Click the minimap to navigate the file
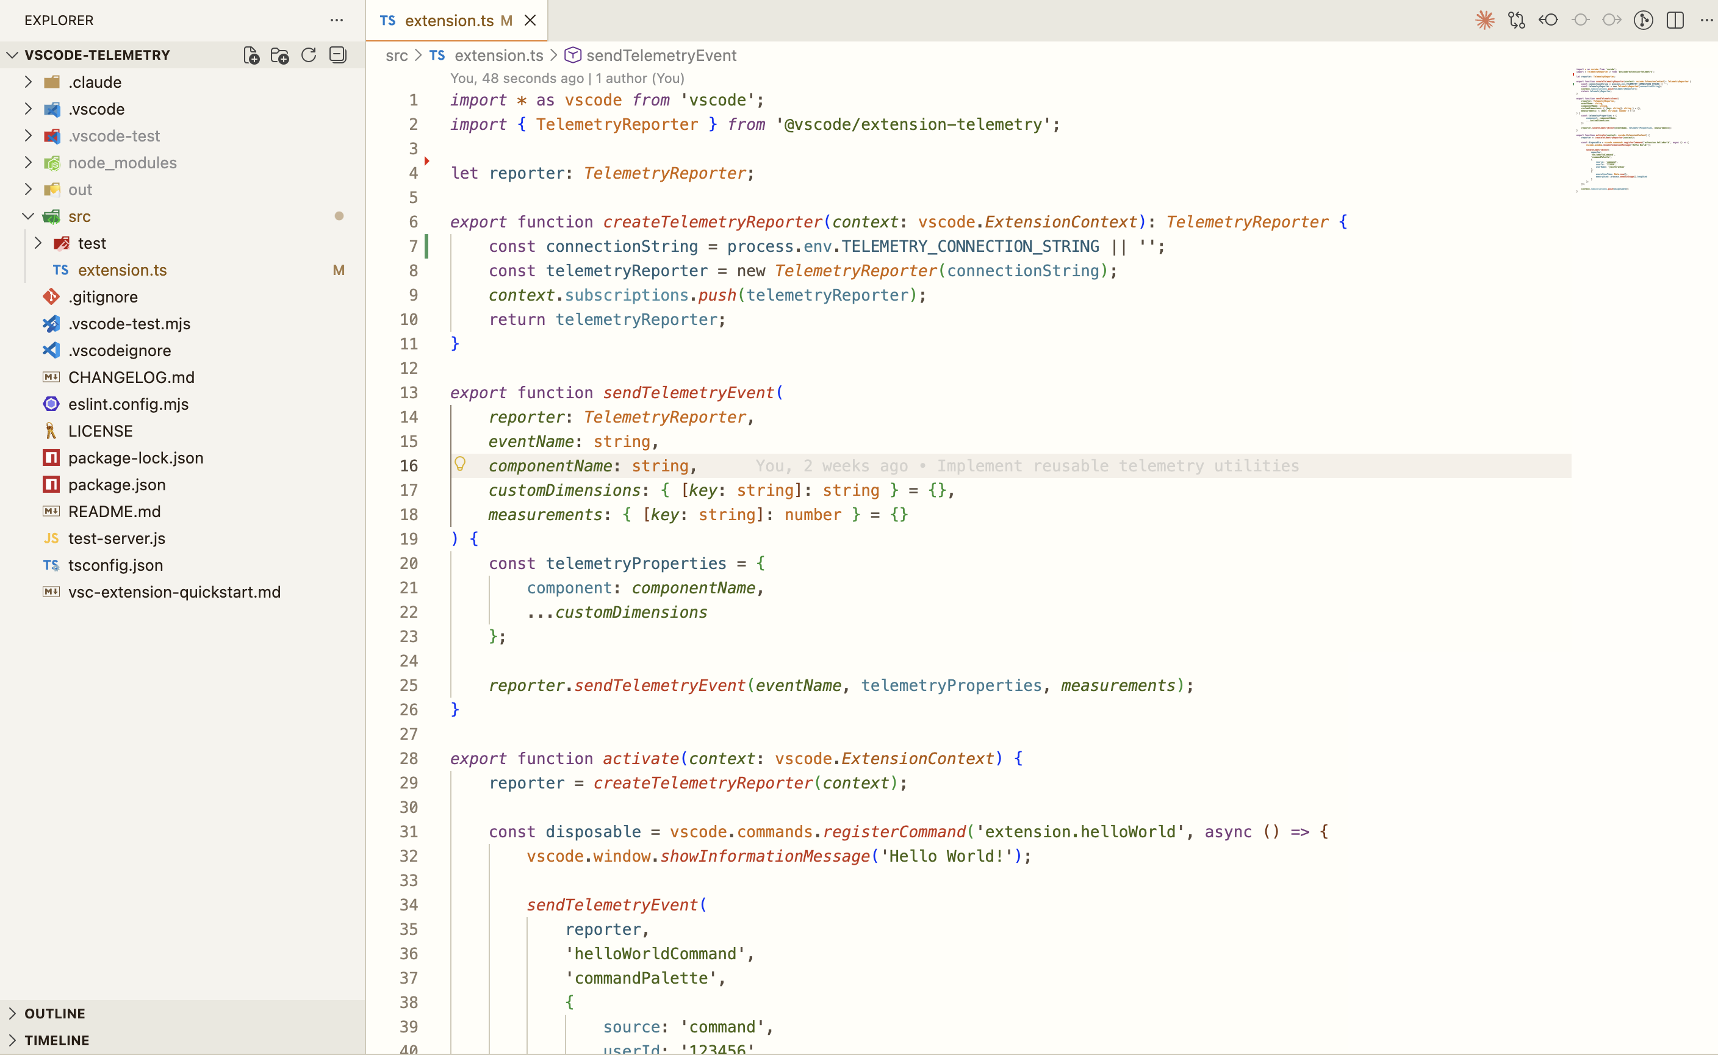This screenshot has width=1718, height=1055. 1634,129
